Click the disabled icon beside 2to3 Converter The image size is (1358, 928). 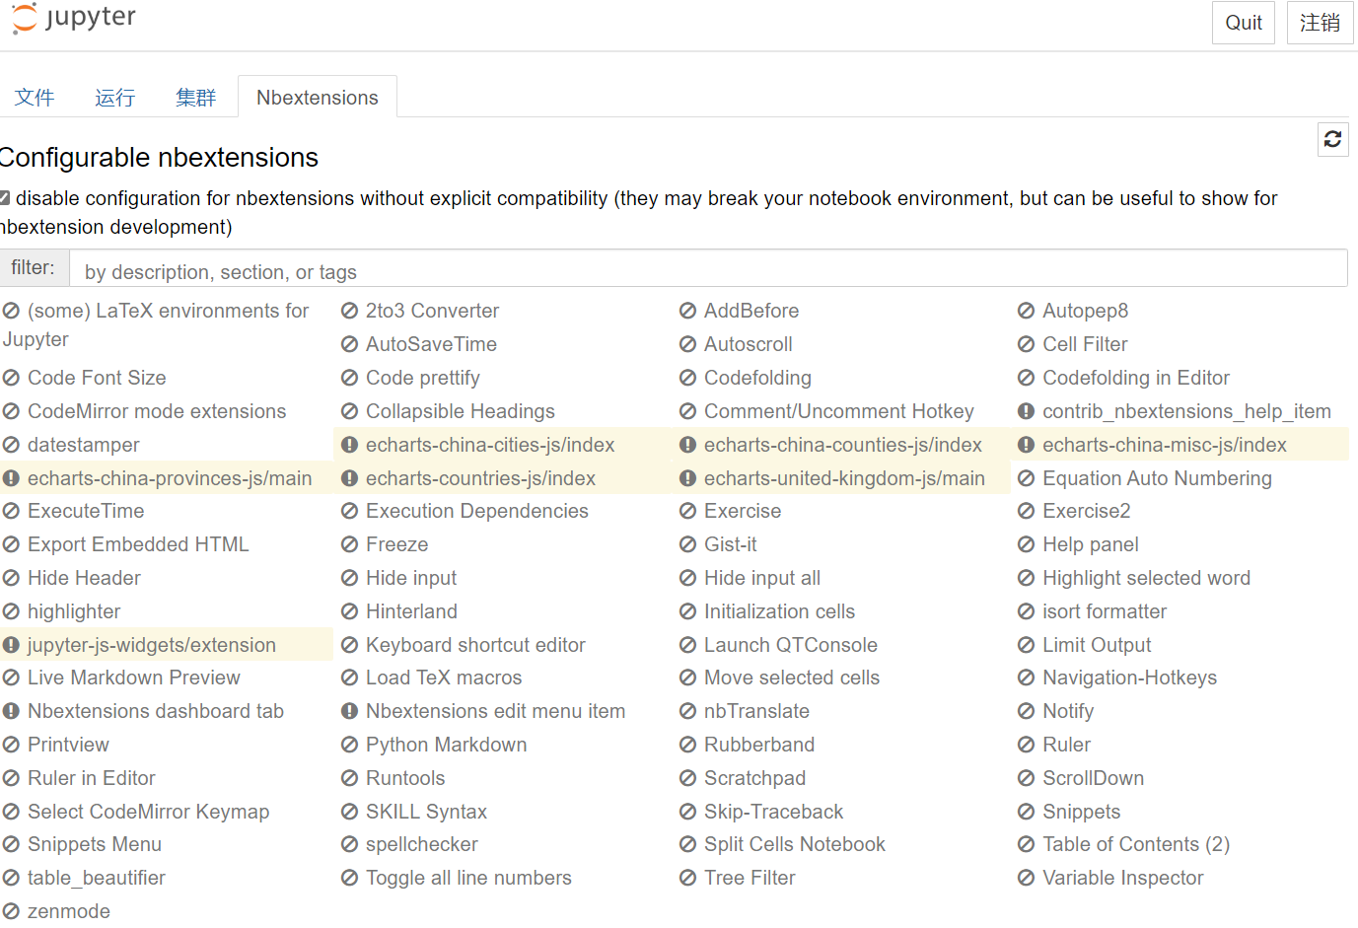[349, 311]
